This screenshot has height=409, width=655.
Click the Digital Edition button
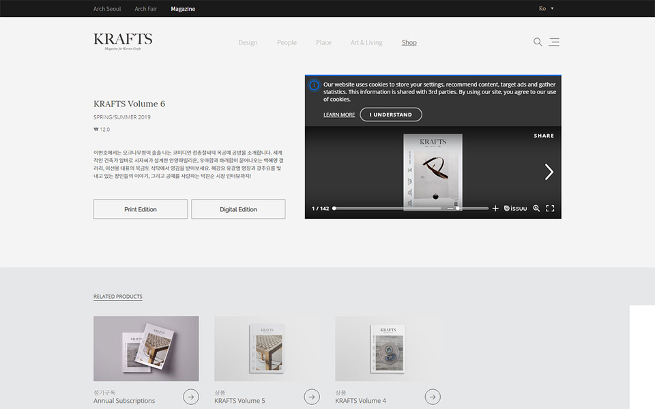pos(238,209)
